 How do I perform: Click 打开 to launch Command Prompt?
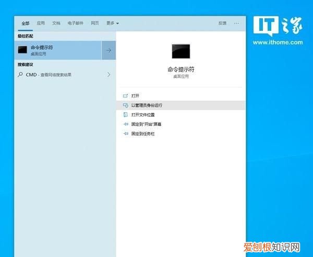tap(180, 96)
